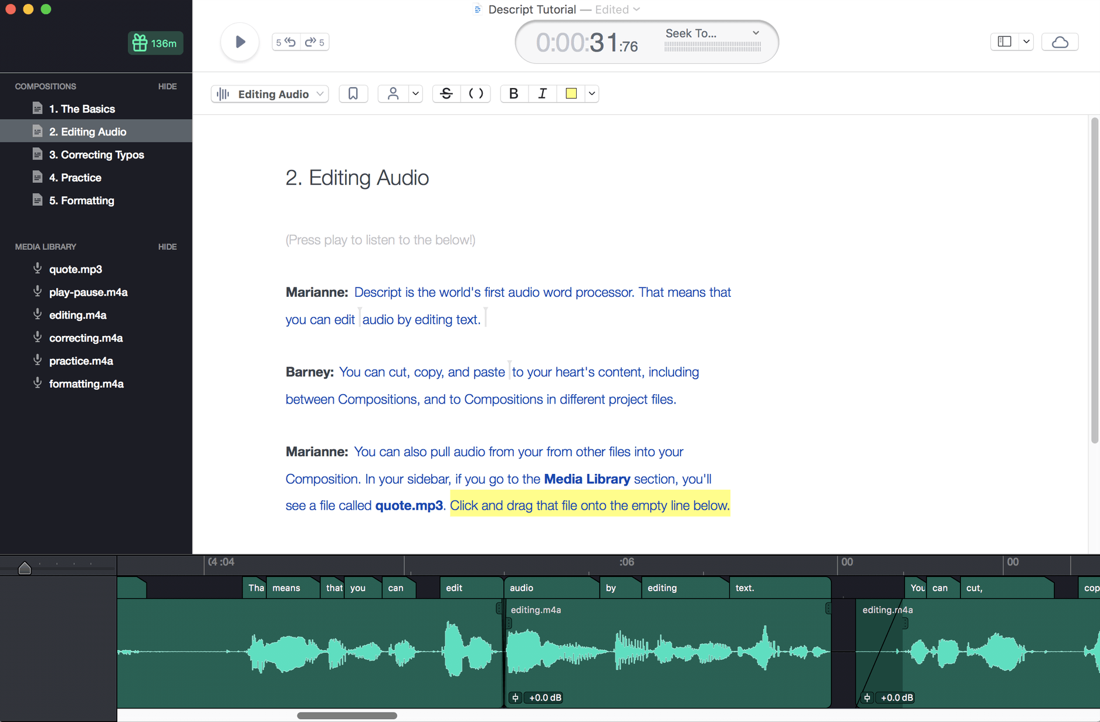Image resolution: width=1100 pixels, height=722 pixels.
Task: Open the cloud sync icon
Action: [1060, 42]
